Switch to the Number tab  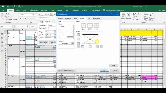tap(60, 18)
